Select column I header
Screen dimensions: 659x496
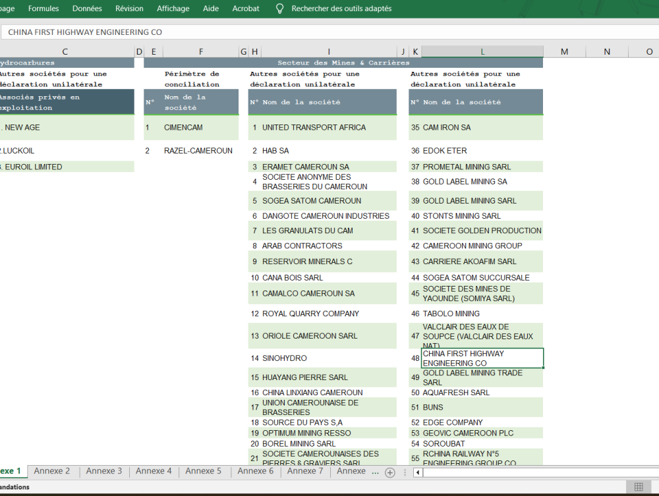tap(329, 51)
